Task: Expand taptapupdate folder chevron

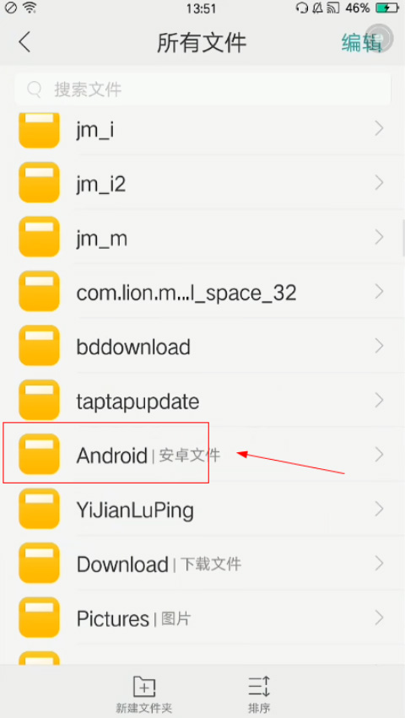Action: click(379, 400)
